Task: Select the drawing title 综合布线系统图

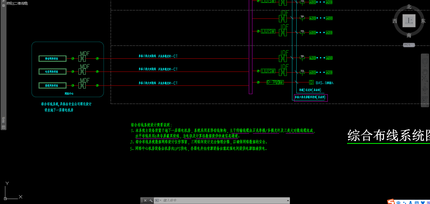Action: 389,135
